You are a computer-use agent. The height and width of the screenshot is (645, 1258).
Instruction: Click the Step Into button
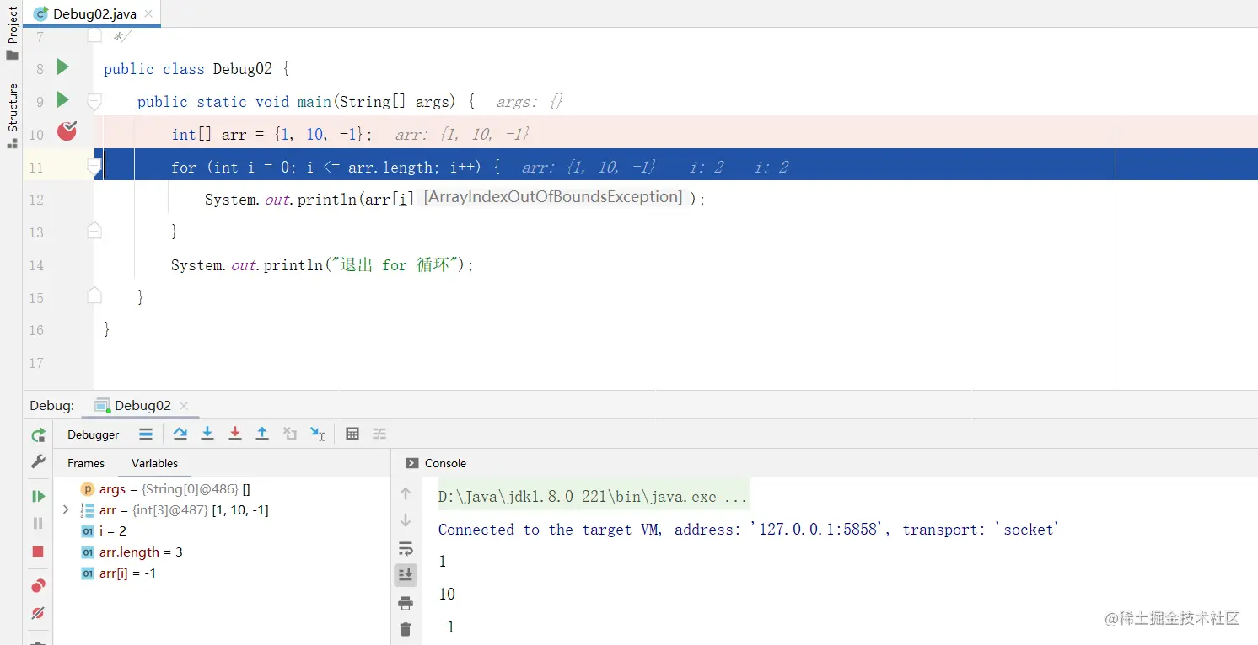click(x=207, y=434)
